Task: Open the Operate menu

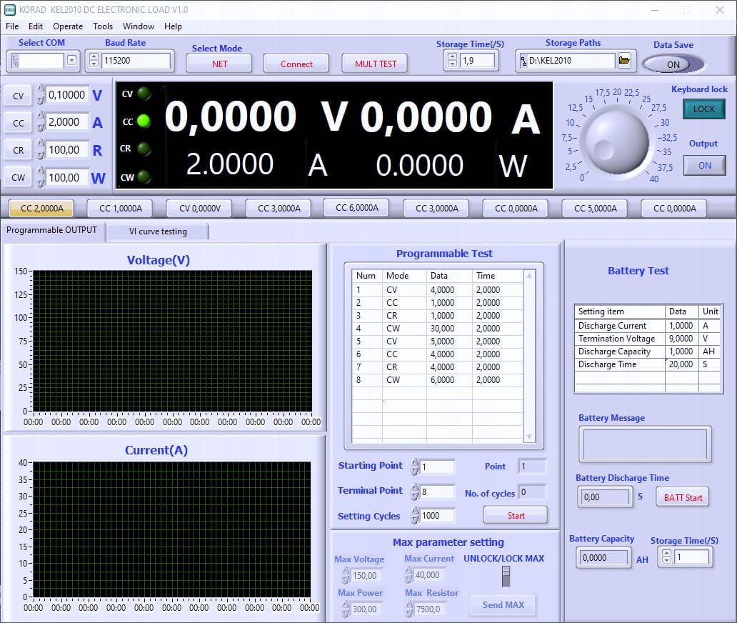Action: pos(68,26)
